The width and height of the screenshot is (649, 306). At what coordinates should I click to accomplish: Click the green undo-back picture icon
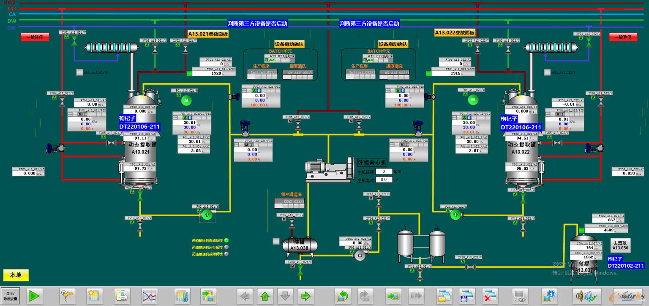343,296
